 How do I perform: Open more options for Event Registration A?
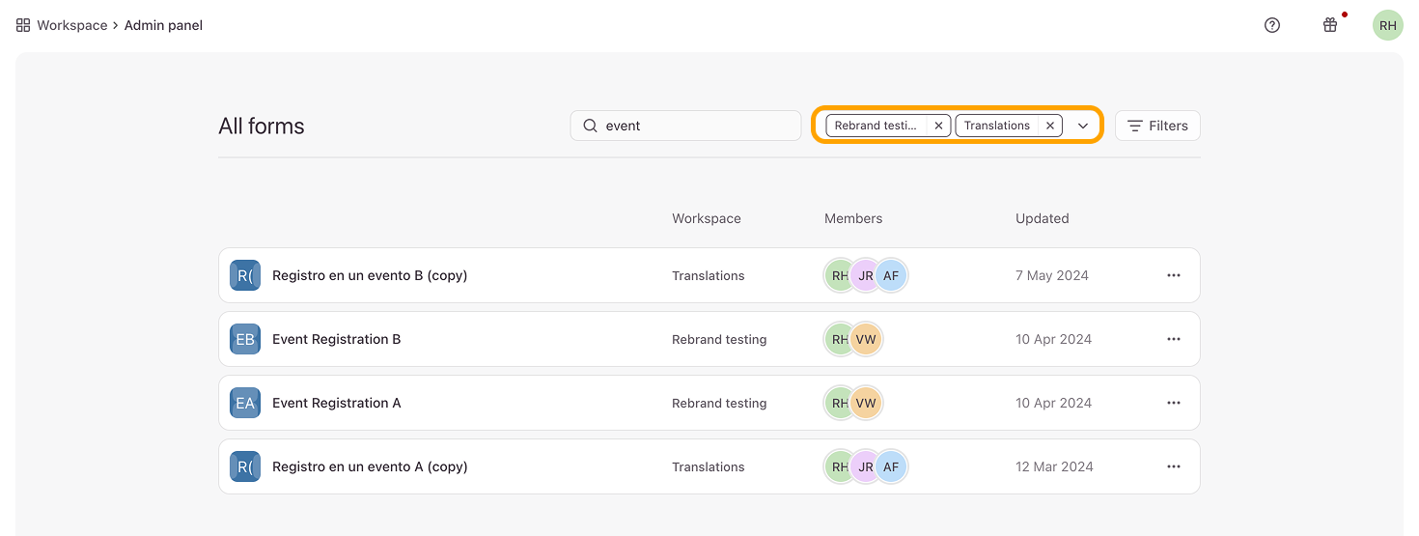point(1174,403)
